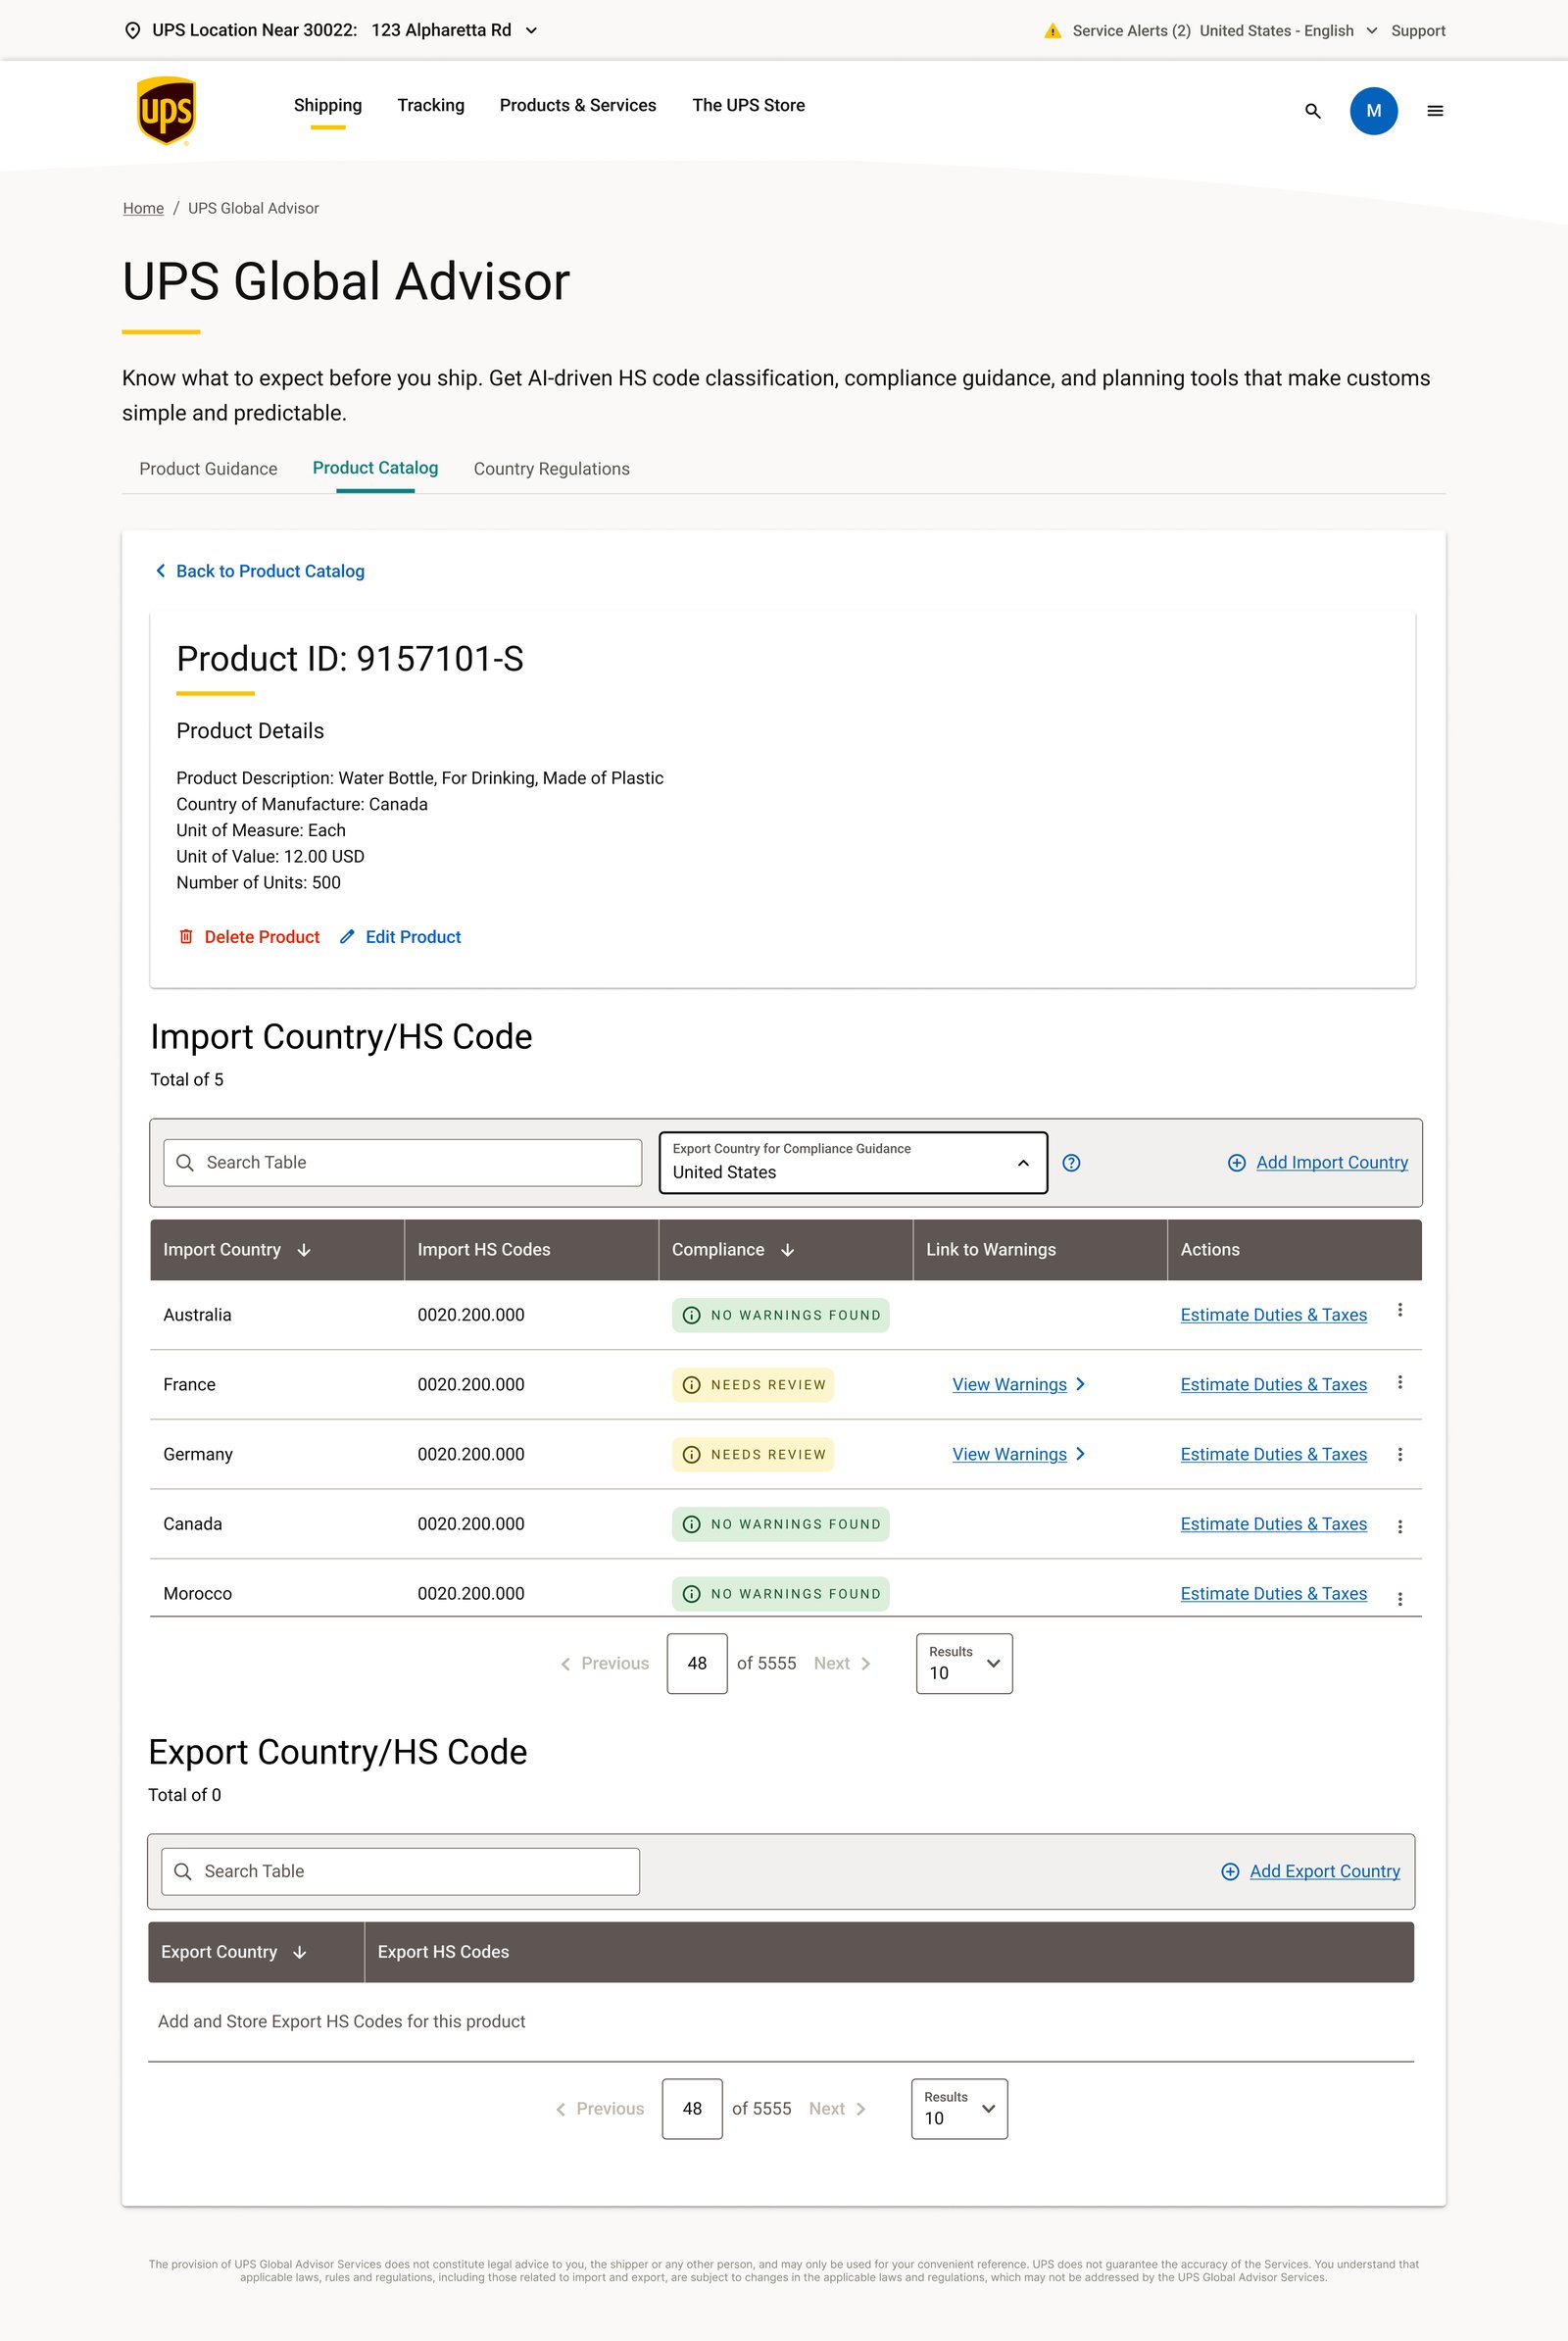Click the Morocco cell in import table
This screenshot has width=1568, height=2341.
(x=197, y=1594)
